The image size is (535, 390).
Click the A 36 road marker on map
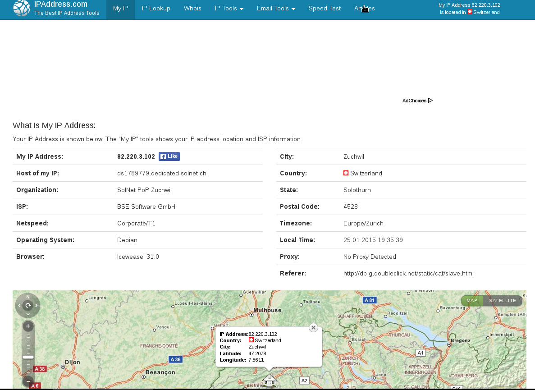[x=176, y=359]
